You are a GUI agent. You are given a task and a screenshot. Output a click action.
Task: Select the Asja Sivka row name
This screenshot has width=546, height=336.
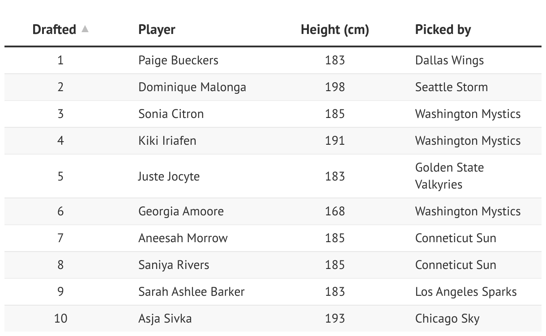coord(165,319)
